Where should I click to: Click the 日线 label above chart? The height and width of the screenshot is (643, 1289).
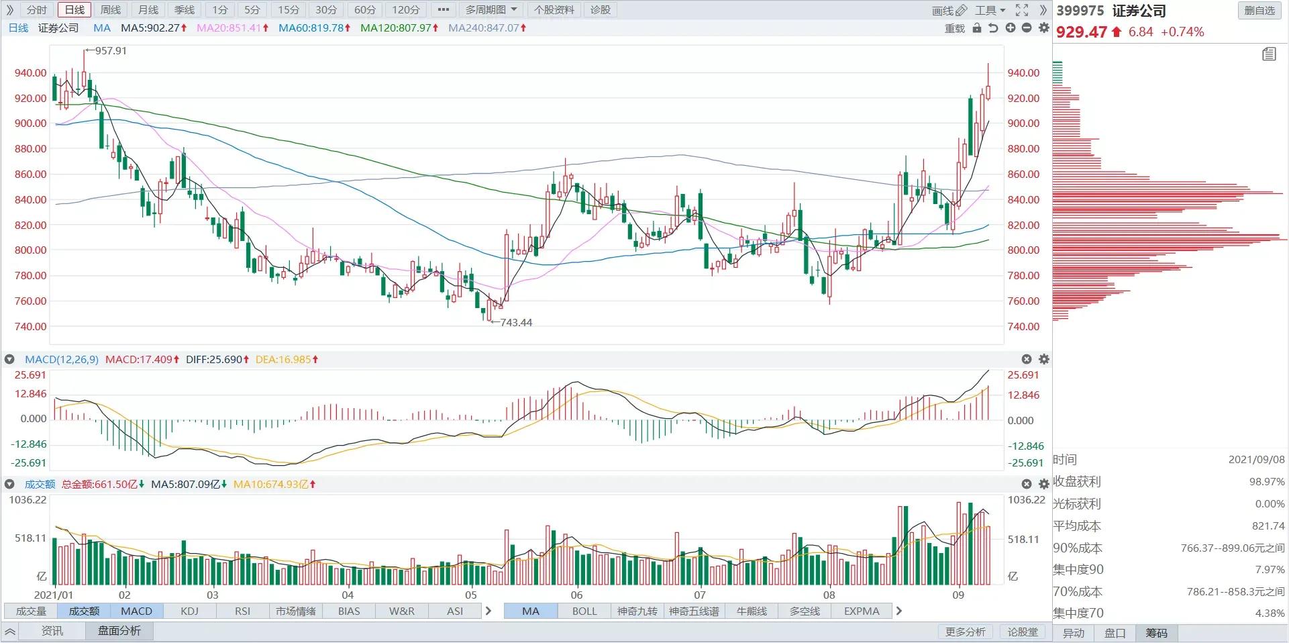coord(18,28)
